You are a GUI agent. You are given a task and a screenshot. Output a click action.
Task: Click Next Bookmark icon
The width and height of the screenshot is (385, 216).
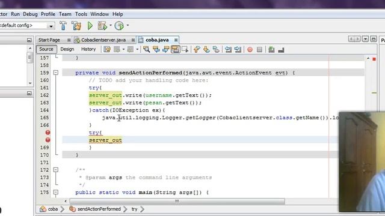coord(206,49)
